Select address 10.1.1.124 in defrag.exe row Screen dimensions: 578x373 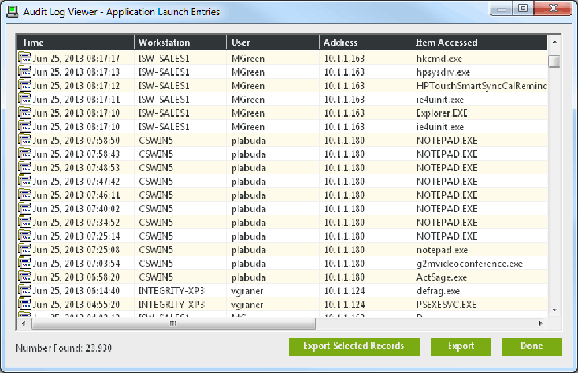tap(344, 291)
